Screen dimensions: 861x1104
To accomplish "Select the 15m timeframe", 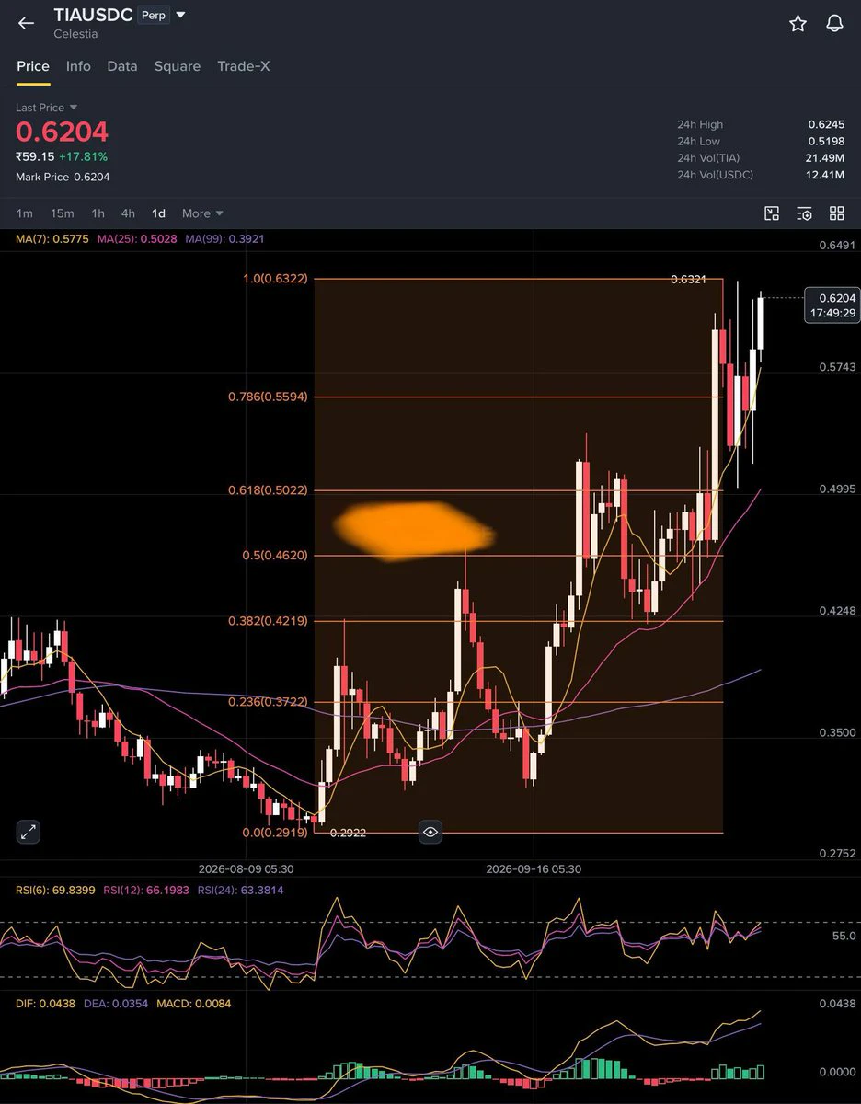I will click(x=63, y=213).
